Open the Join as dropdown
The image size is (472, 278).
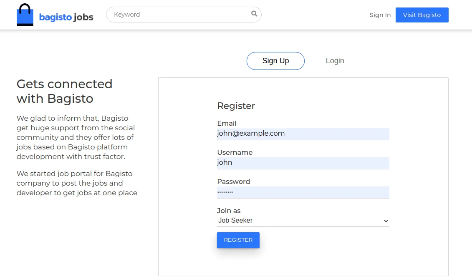(x=303, y=221)
